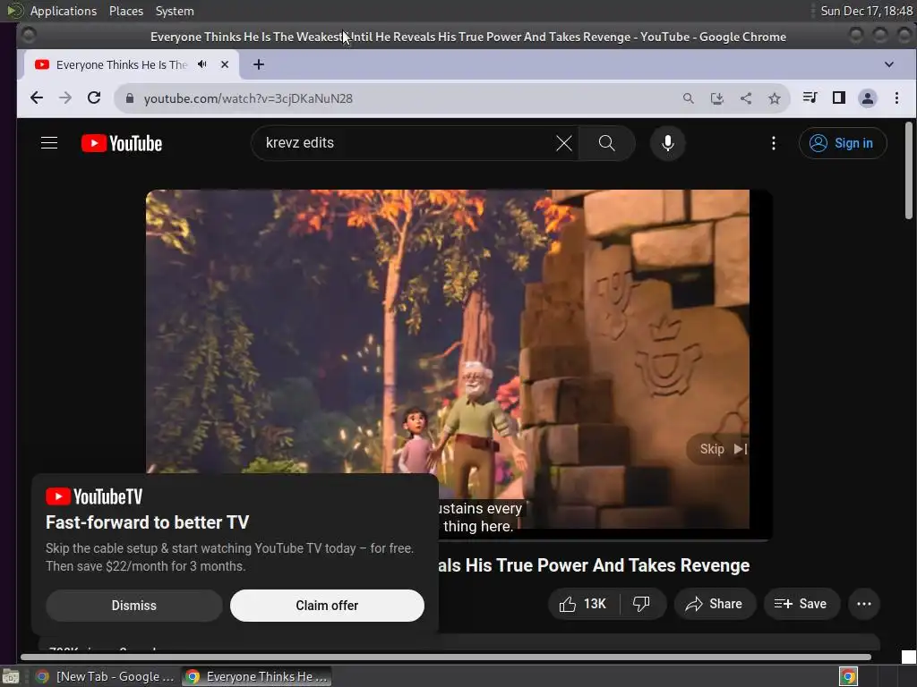The height and width of the screenshot is (687, 917).
Task: Open the Chrome profile avatar menu
Action: coord(867,98)
